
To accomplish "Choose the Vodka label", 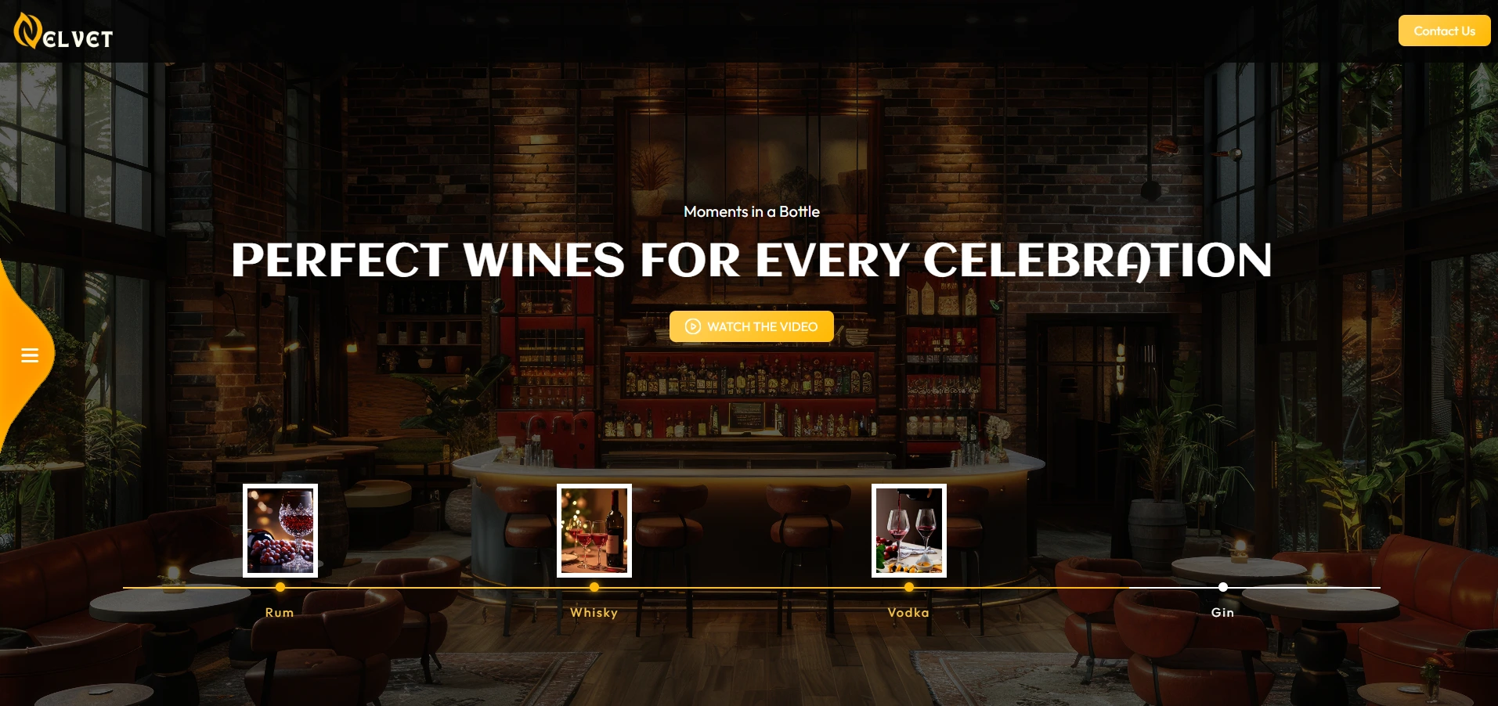I will [x=908, y=612].
